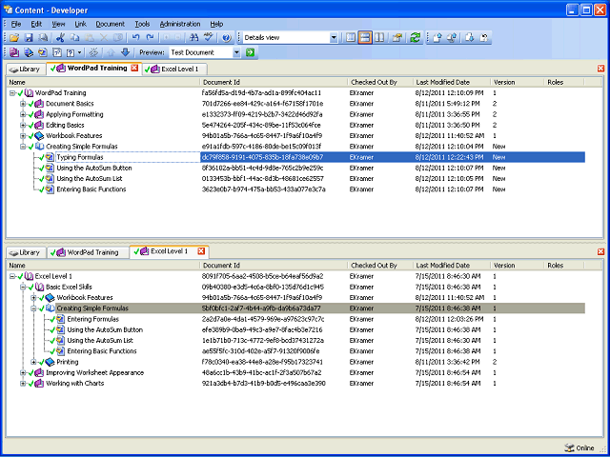The image size is (610, 457).
Task: Click the New Module purple book icon
Action: pyautogui.click(x=14, y=52)
